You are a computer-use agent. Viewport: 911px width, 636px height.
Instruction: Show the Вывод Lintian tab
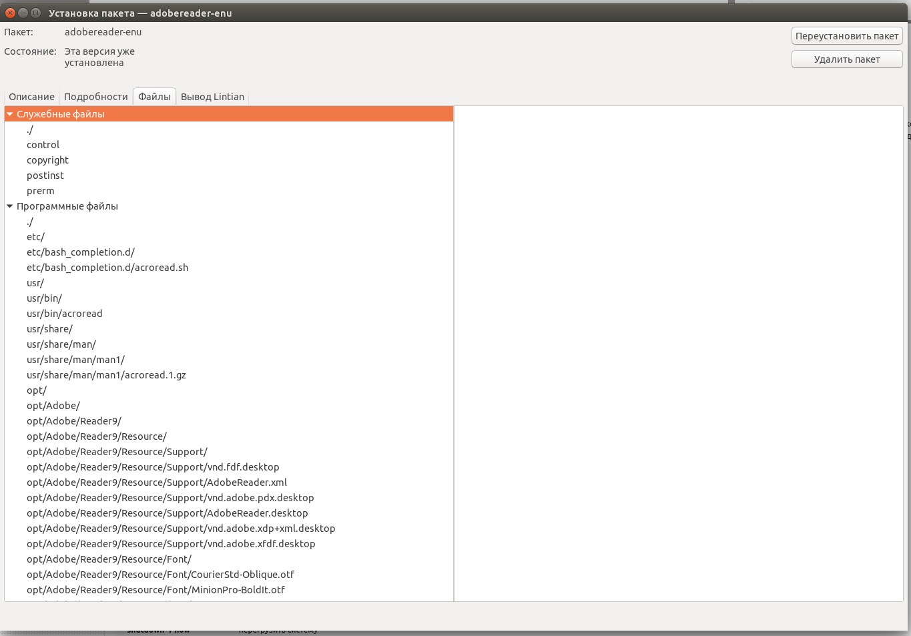point(212,97)
